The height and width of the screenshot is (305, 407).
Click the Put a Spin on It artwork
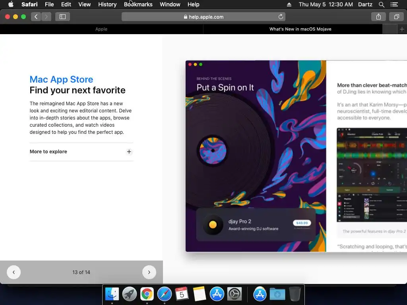256,156
